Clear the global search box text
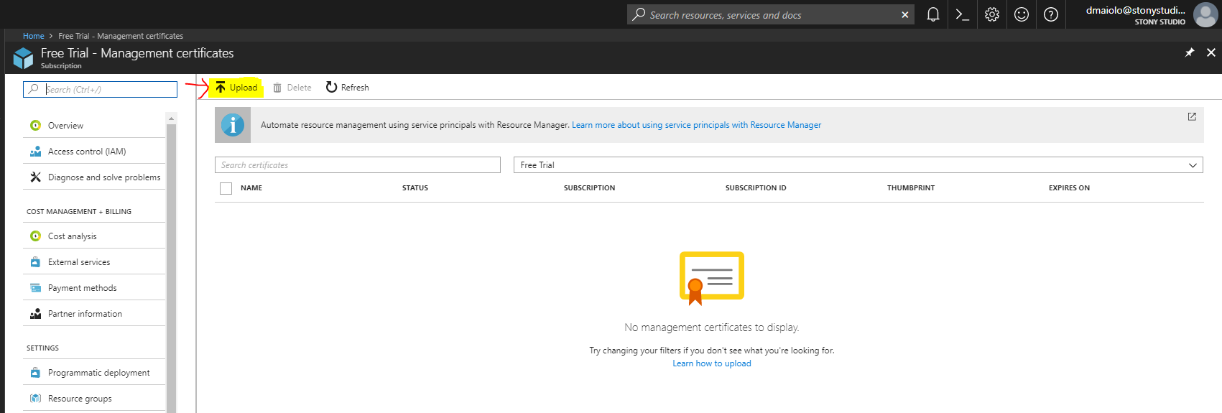 click(904, 14)
